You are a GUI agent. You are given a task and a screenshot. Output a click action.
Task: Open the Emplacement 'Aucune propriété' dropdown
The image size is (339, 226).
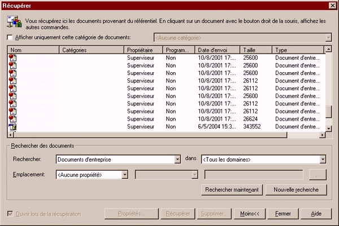pyautogui.click(x=125, y=175)
